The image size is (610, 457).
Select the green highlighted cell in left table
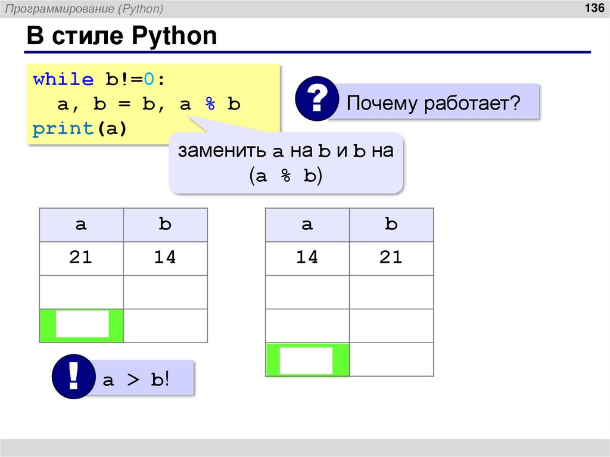pyautogui.click(x=81, y=325)
